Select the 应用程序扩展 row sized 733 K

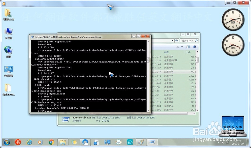coord(173,60)
